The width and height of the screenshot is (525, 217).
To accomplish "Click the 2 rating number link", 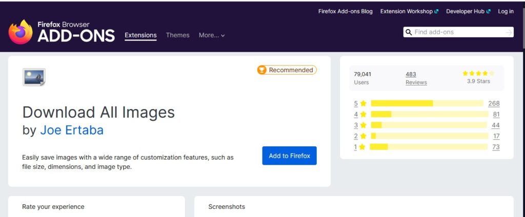I will pyautogui.click(x=356, y=136).
